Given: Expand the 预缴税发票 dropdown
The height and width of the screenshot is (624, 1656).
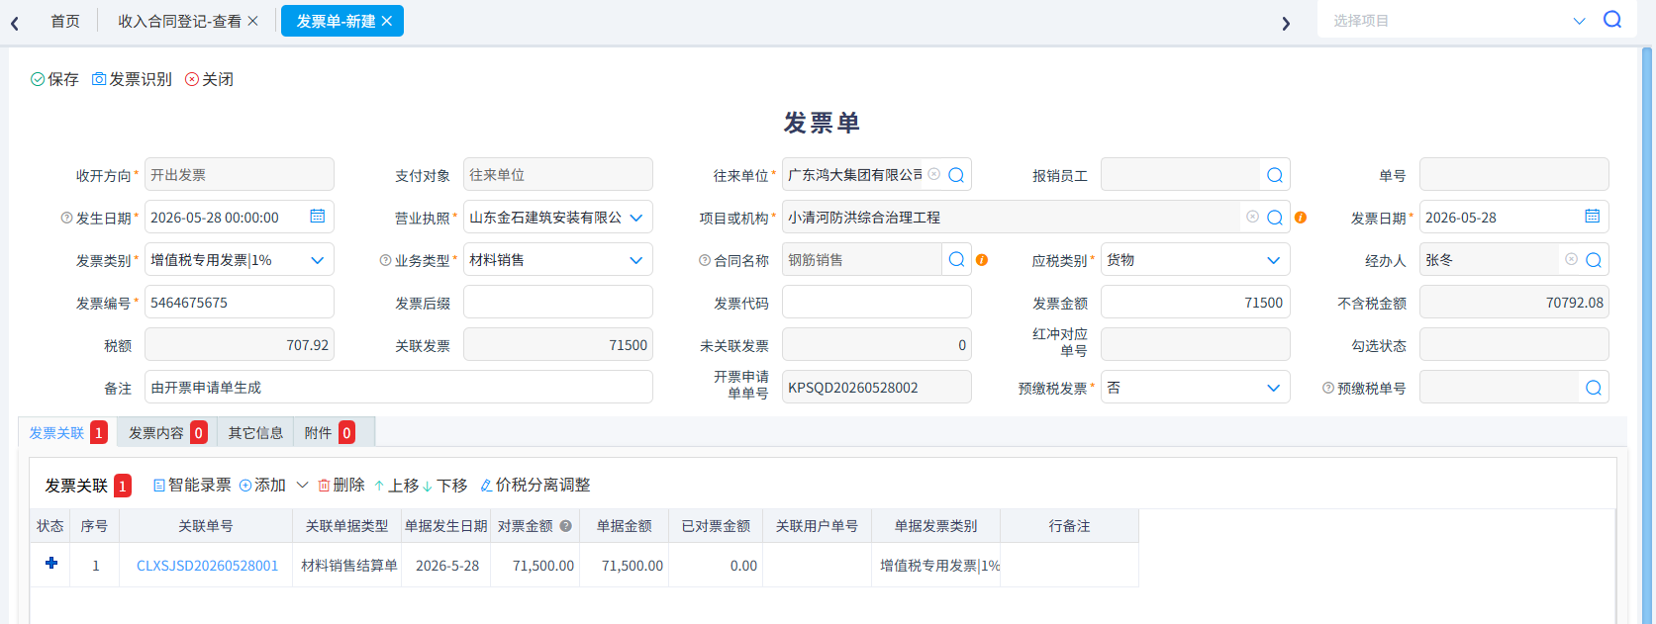Looking at the screenshot, I should click(x=1274, y=388).
